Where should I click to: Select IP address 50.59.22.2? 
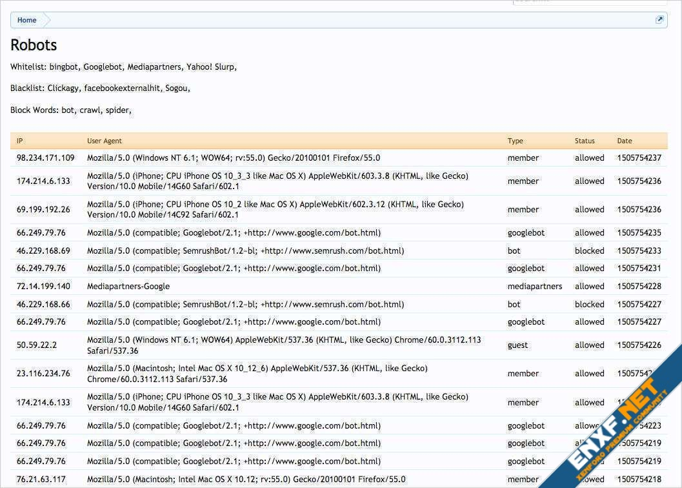36,345
